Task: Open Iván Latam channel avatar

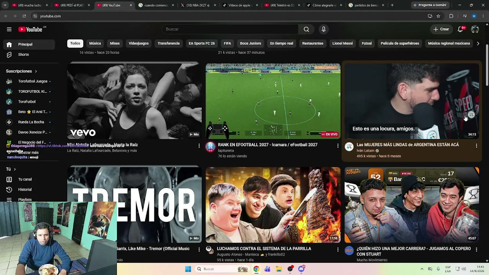Action: [x=349, y=147]
